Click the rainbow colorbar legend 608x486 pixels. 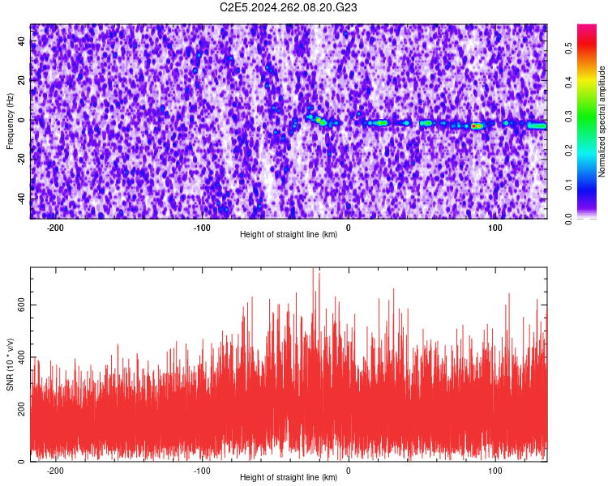(587, 122)
